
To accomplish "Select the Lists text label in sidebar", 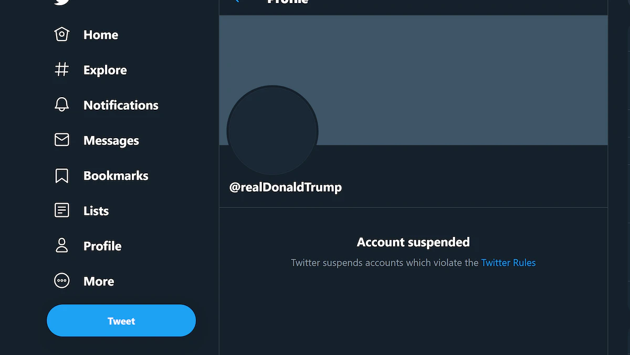I will click(x=96, y=211).
